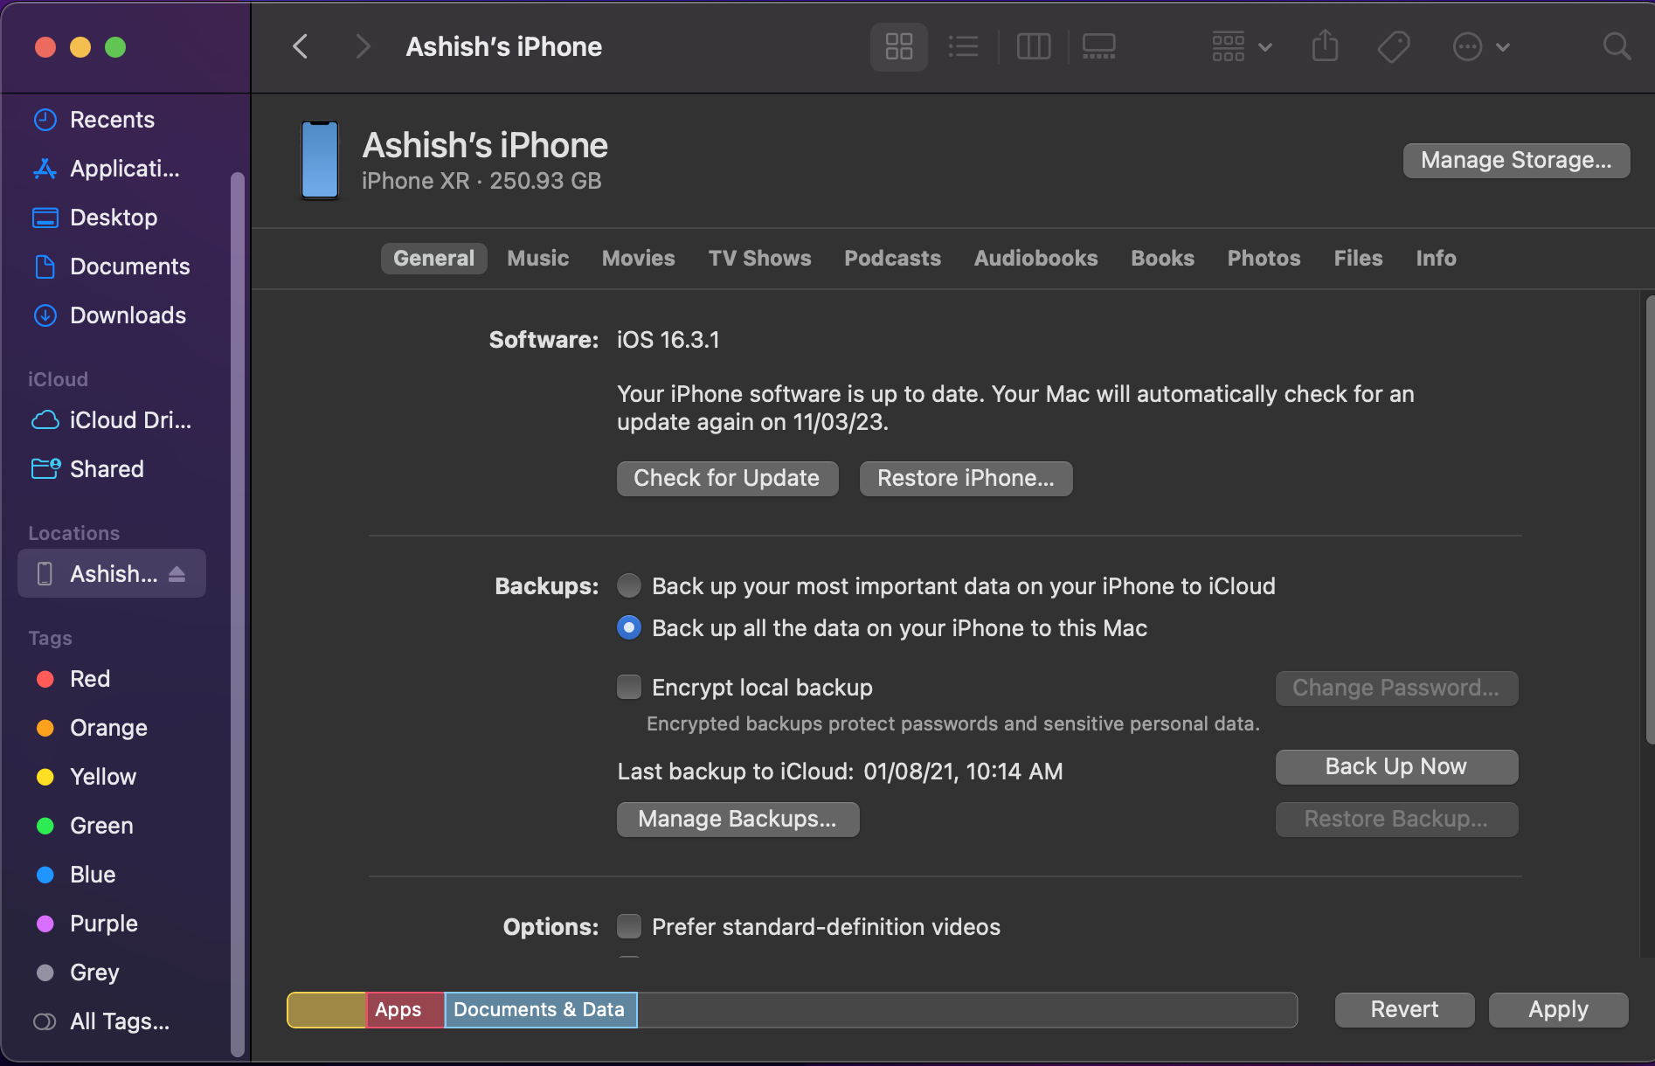Click Documents & Data storage segment
The image size is (1655, 1066).
pyautogui.click(x=540, y=1010)
